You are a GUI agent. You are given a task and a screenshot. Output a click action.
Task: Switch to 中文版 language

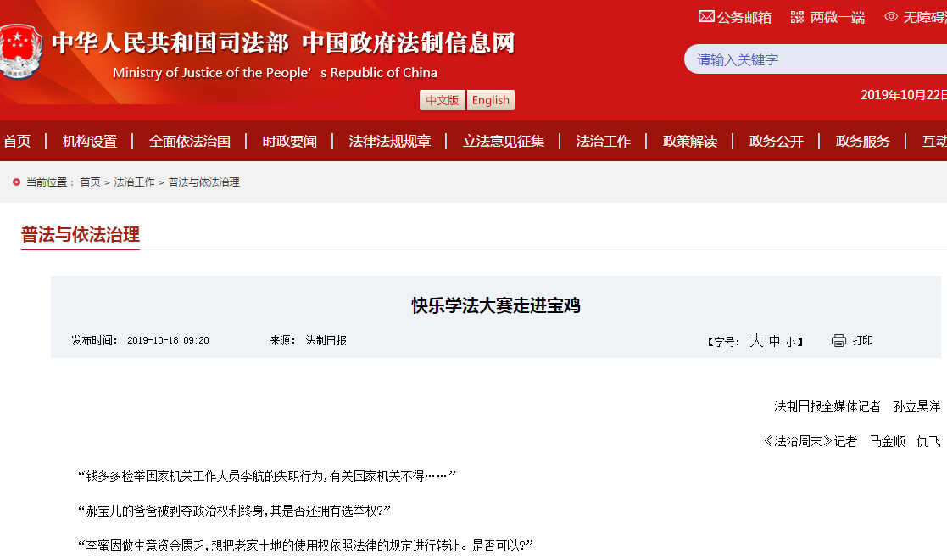tap(442, 100)
